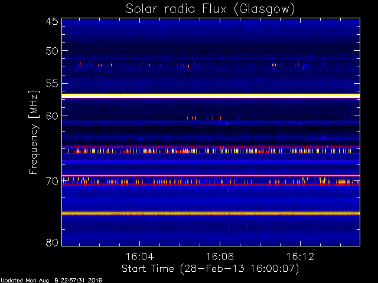Click the 16:08 time tick label

[220, 256]
